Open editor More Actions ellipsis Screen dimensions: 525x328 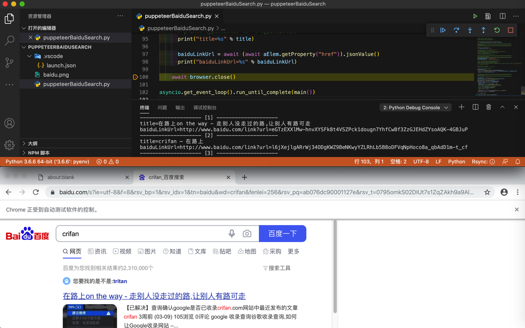516,16
